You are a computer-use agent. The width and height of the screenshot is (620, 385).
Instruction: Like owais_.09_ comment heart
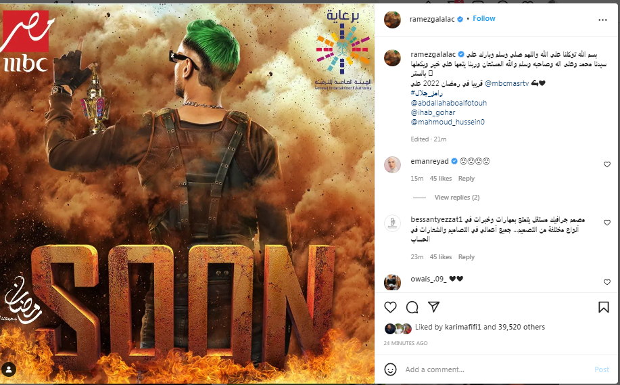[x=607, y=281]
